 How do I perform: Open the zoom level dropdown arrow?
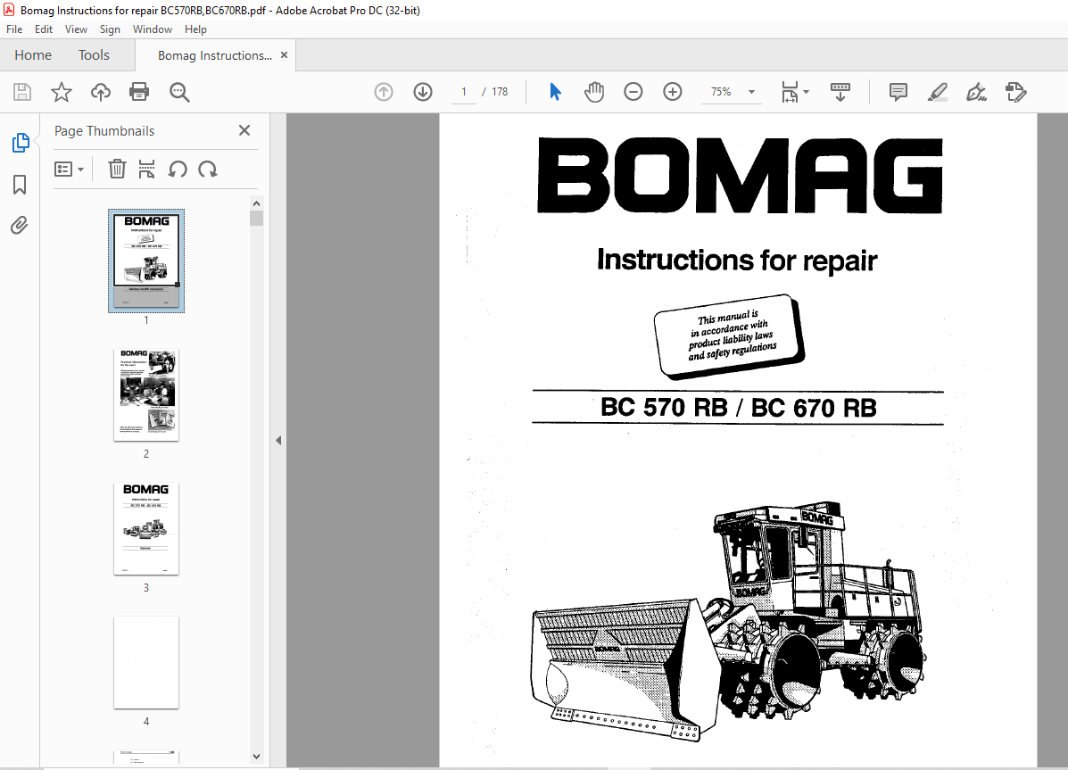(x=752, y=92)
